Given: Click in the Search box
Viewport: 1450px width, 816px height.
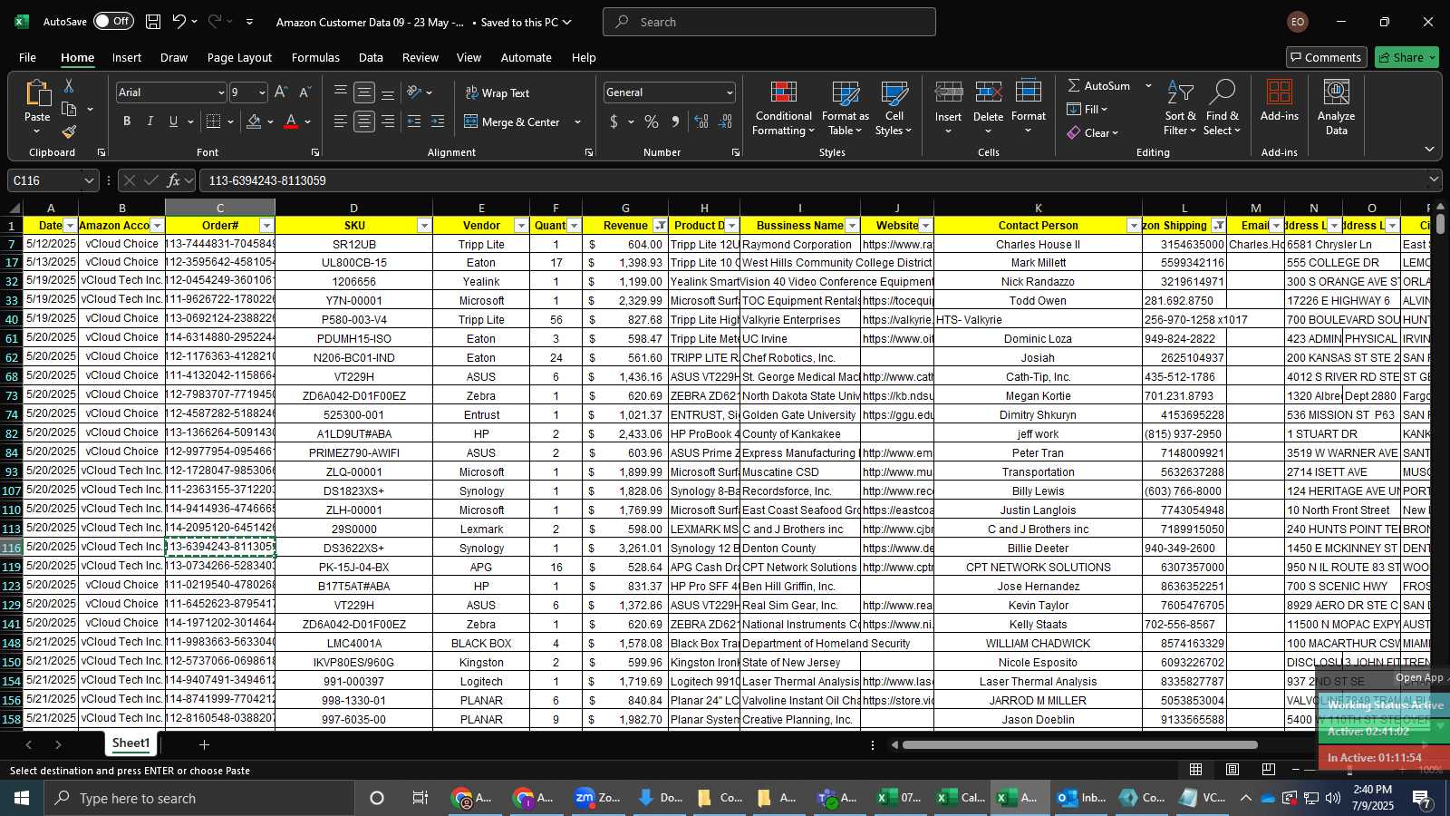Looking at the screenshot, I should pos(769,22).
